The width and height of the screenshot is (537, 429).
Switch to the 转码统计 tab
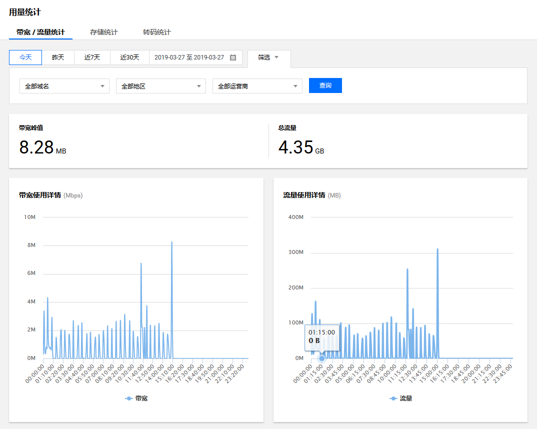157,32
